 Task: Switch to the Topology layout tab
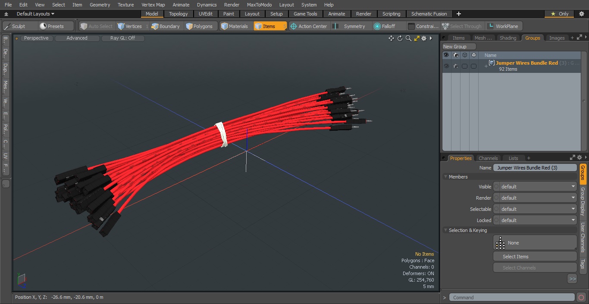(178, 14)
